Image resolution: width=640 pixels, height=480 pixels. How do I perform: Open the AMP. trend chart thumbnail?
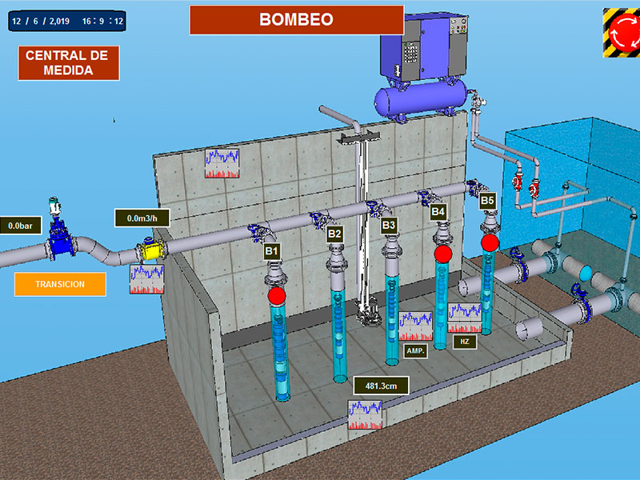point(415,326)
